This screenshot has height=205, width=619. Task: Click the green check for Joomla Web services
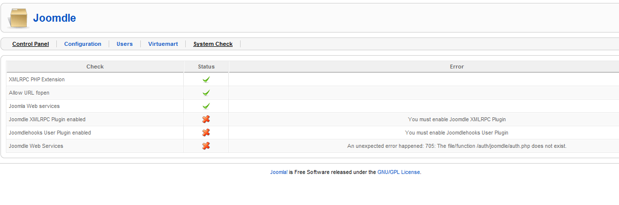click(206, 106)
